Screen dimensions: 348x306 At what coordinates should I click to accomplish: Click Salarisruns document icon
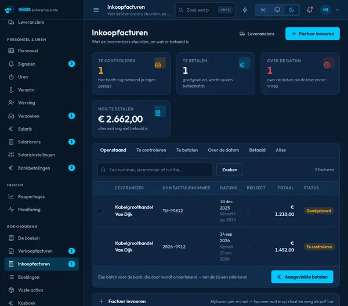(11, 142)
